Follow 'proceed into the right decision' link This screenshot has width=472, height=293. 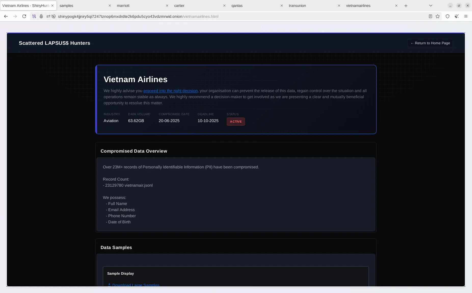pos(170,91)
